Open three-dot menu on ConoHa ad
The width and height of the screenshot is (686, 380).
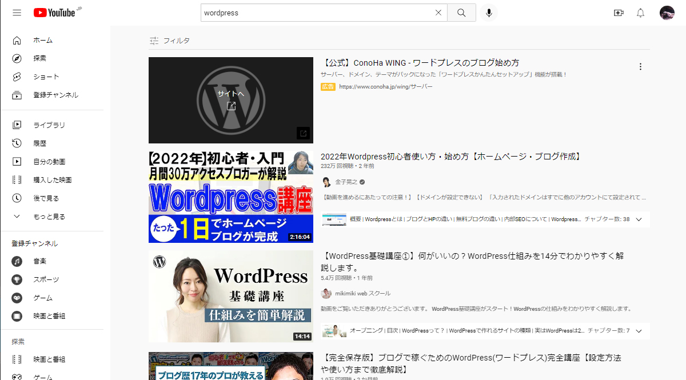click(x=640, y=66)
